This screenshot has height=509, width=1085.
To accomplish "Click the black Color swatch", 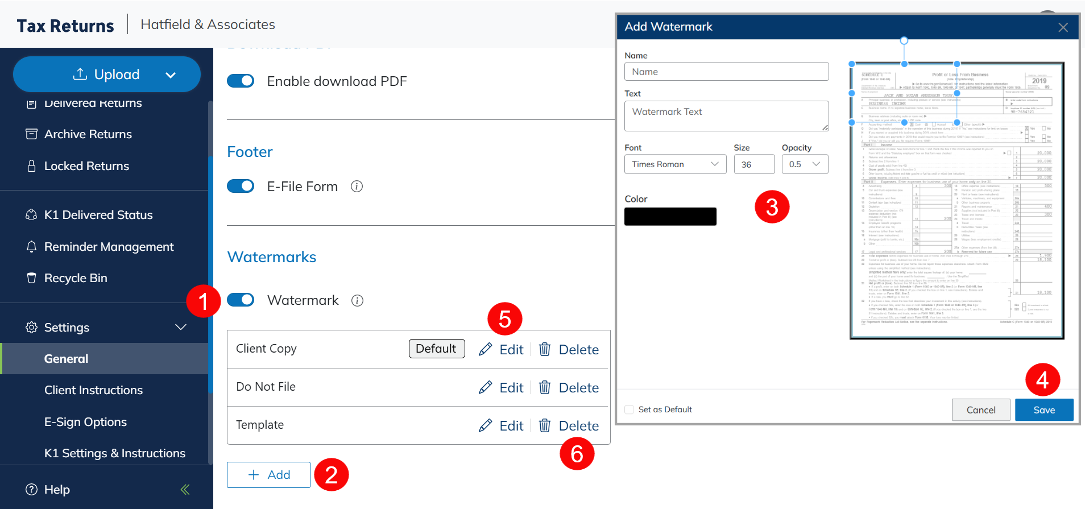I will [670, 217].
